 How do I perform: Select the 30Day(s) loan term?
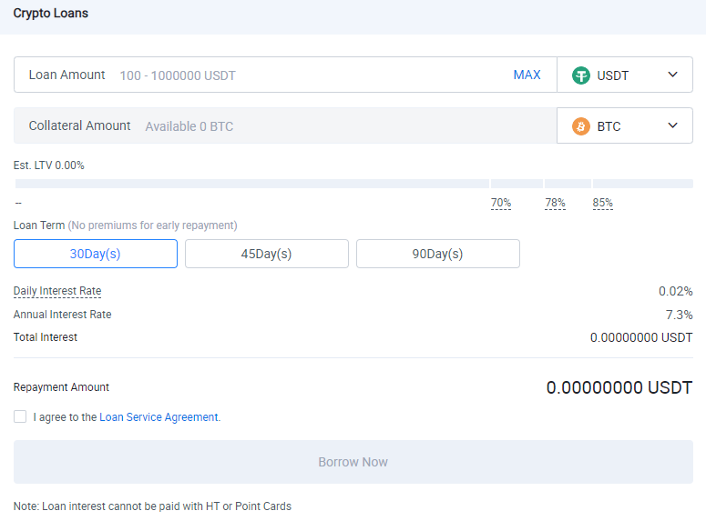(x=96, y=254)
